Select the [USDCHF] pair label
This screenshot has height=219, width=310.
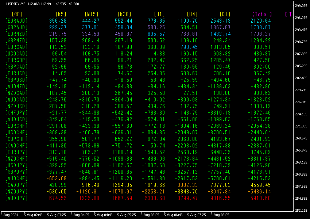pos(16,132)
